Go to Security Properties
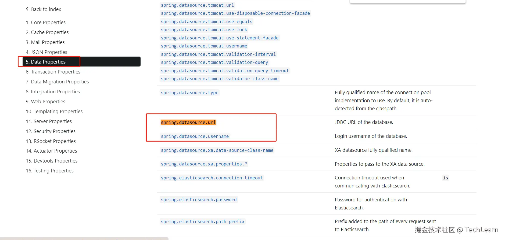 click(x=51, y=131)
